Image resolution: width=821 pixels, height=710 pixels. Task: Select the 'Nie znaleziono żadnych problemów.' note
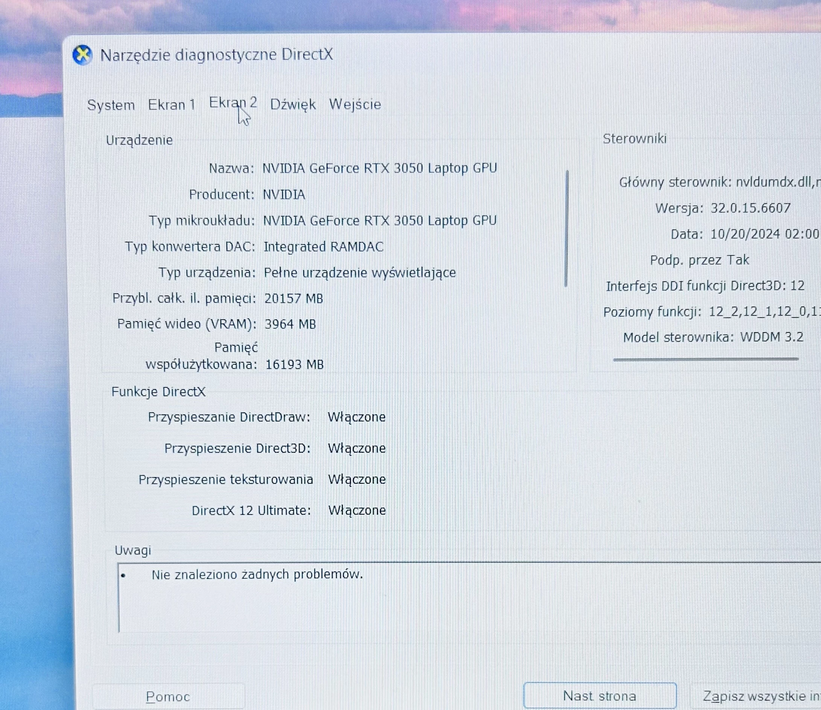(x=257, y=574)
